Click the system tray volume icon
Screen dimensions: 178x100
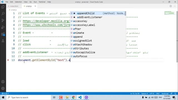152,97
